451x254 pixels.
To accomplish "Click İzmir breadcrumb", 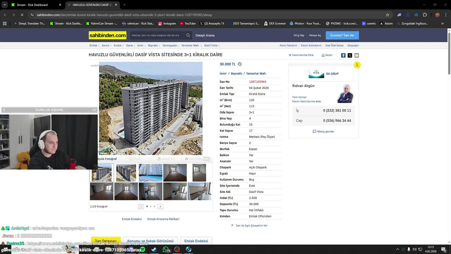I will pos(140,46).
